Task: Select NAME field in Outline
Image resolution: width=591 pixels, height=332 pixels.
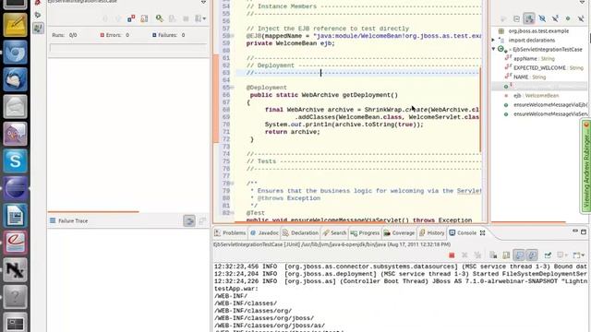Action: (525, 77)
